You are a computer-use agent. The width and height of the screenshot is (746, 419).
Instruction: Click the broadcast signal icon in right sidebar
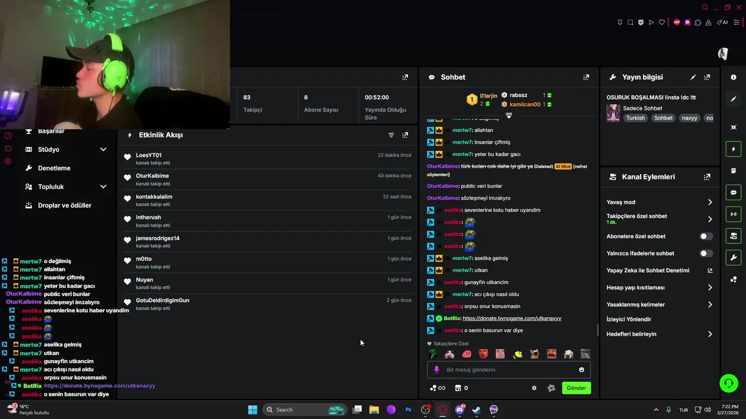(733, 214)
